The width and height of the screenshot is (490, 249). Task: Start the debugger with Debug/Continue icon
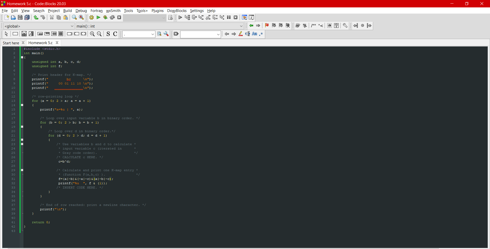(x=180, y=17)
